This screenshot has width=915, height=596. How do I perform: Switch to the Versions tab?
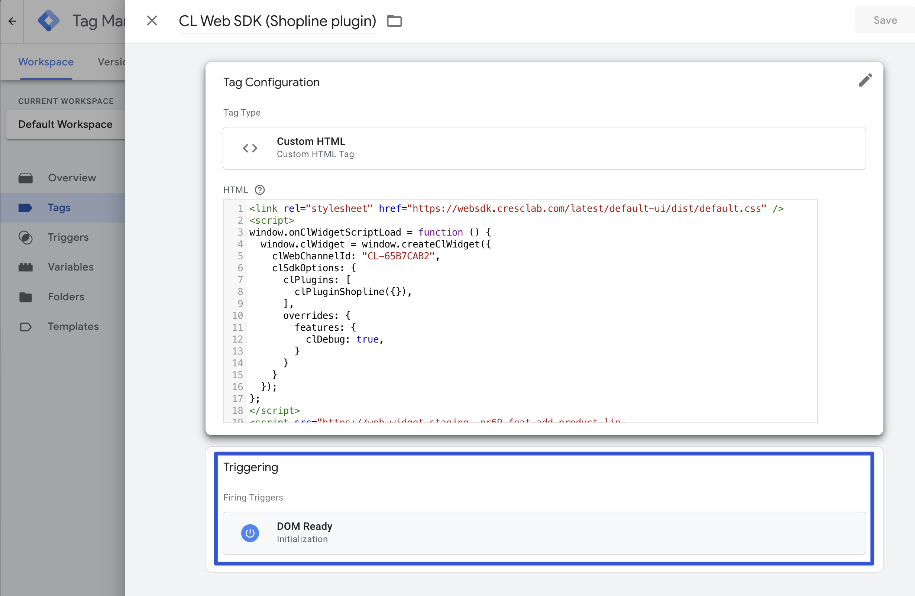point(111,62)
